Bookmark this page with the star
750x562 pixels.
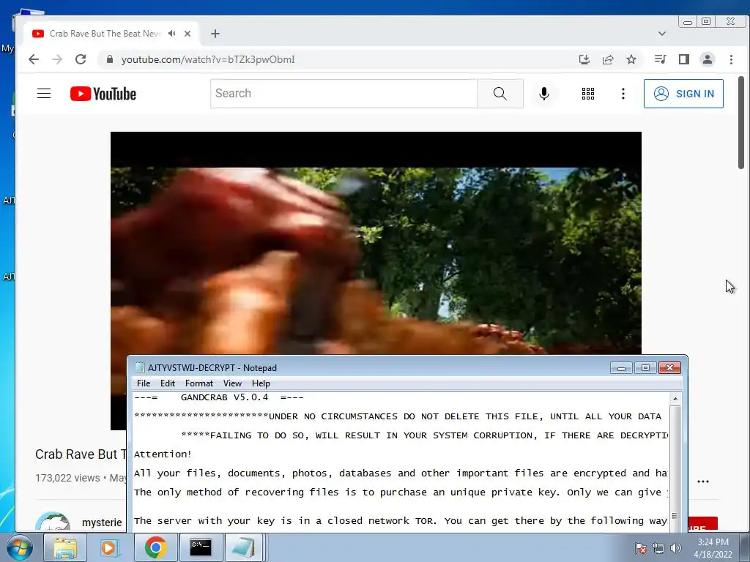click(x=631, y=59)
